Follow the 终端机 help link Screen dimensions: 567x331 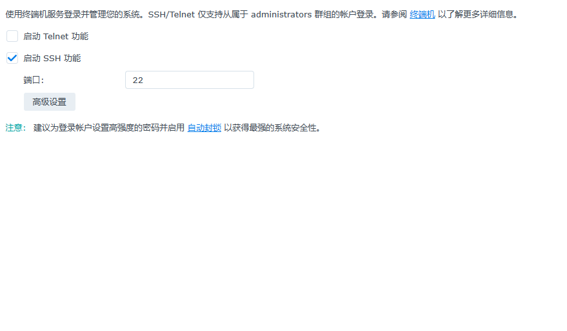(x=422, y=14)
